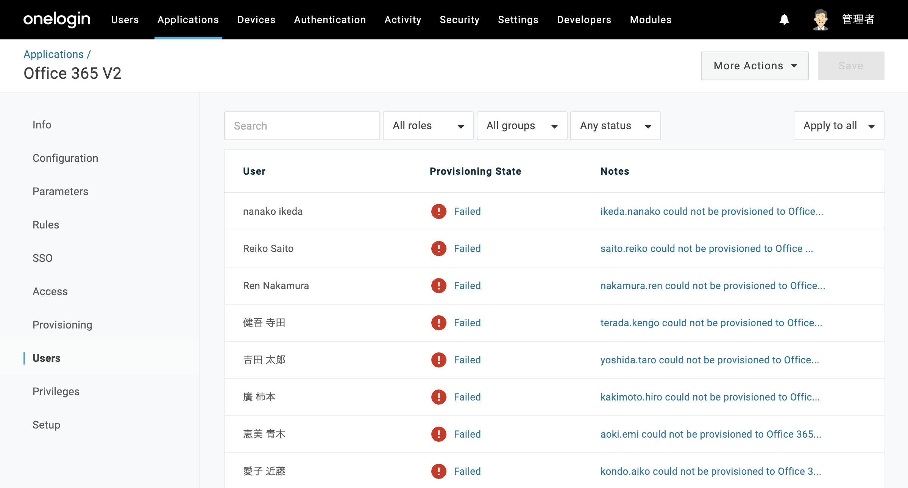The image size is (908, 488).
Task: Go to the SSO section
Action: (x=42, y=258)
